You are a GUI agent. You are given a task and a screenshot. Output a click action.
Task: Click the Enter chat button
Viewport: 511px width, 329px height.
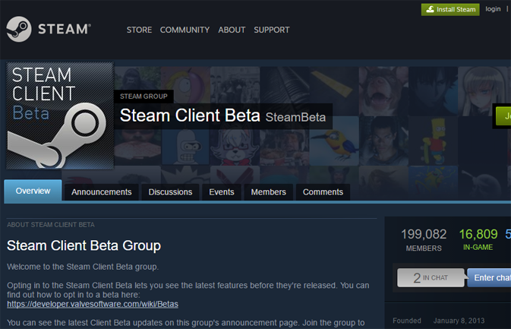click(x=489, y=278)
